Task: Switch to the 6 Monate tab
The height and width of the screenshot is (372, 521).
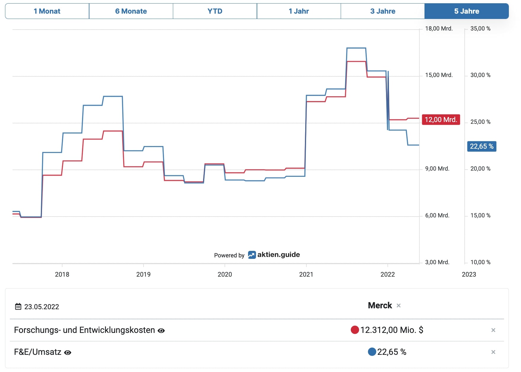Action: coord(131,11)
